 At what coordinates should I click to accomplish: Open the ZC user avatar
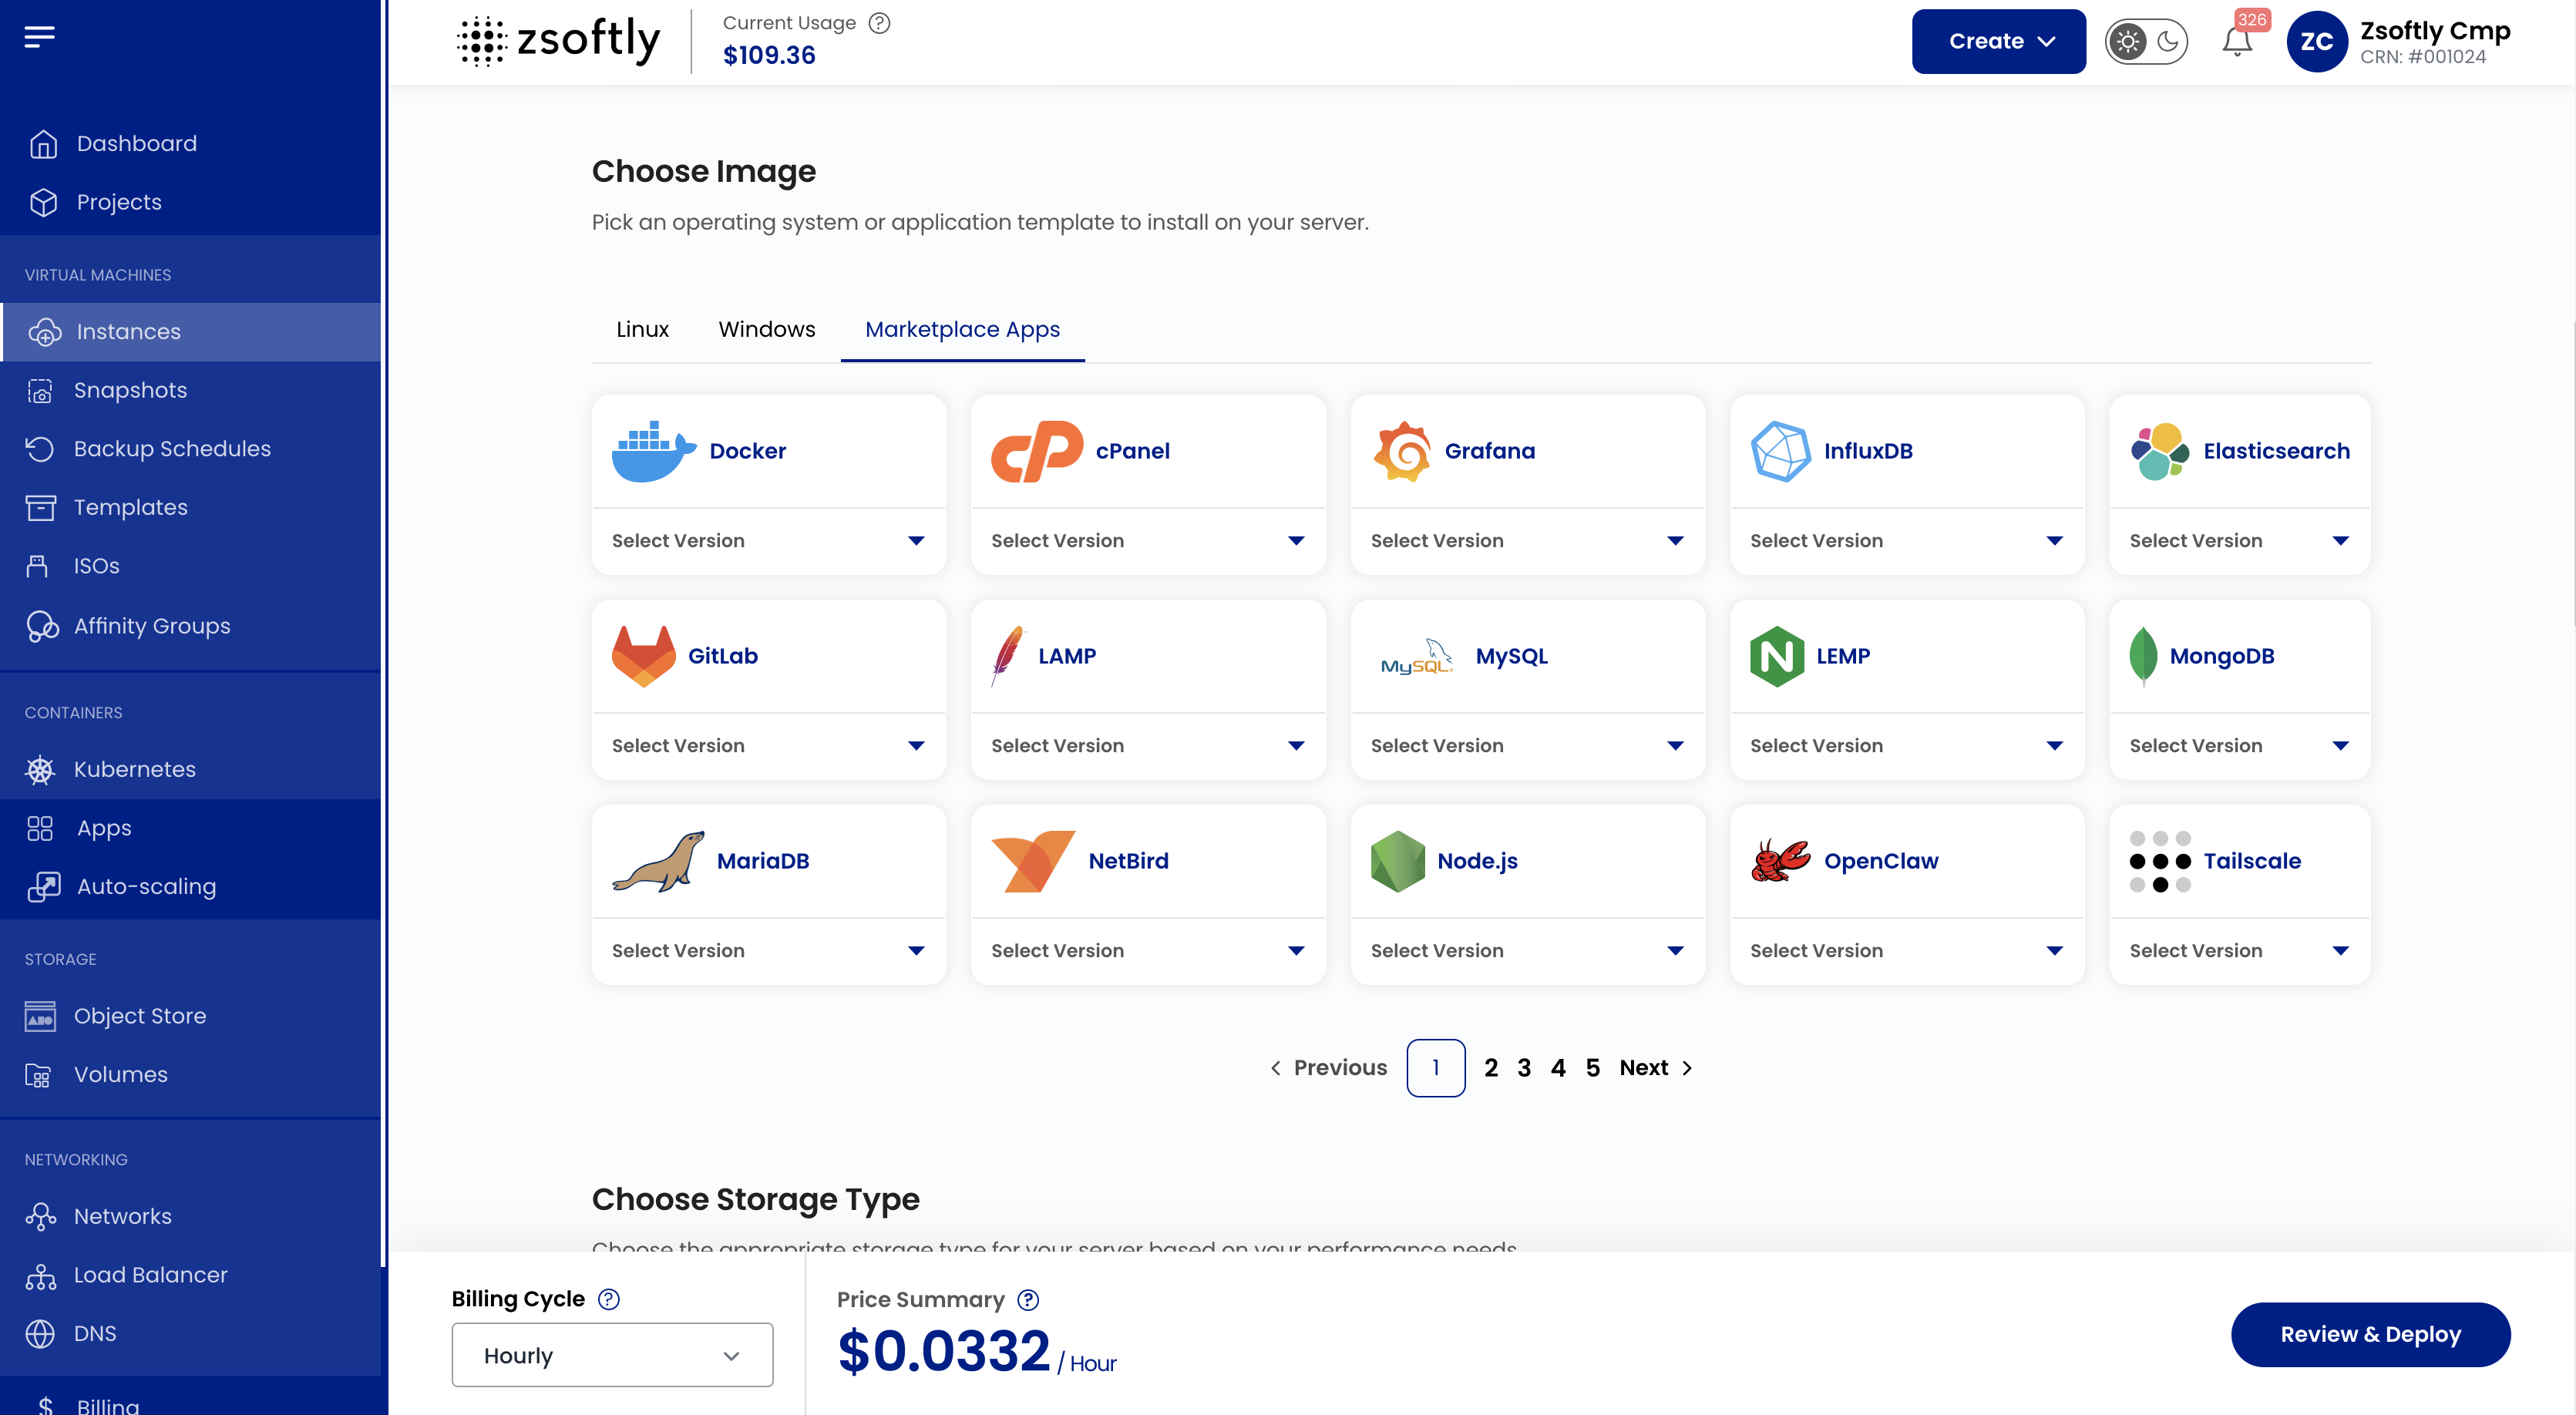pyautogui.click(x=2316, y=42)
